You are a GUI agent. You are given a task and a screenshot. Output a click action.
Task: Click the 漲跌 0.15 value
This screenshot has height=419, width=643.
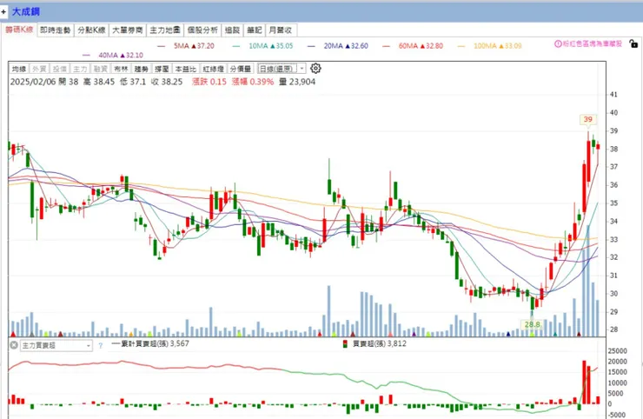coord(209,82)
